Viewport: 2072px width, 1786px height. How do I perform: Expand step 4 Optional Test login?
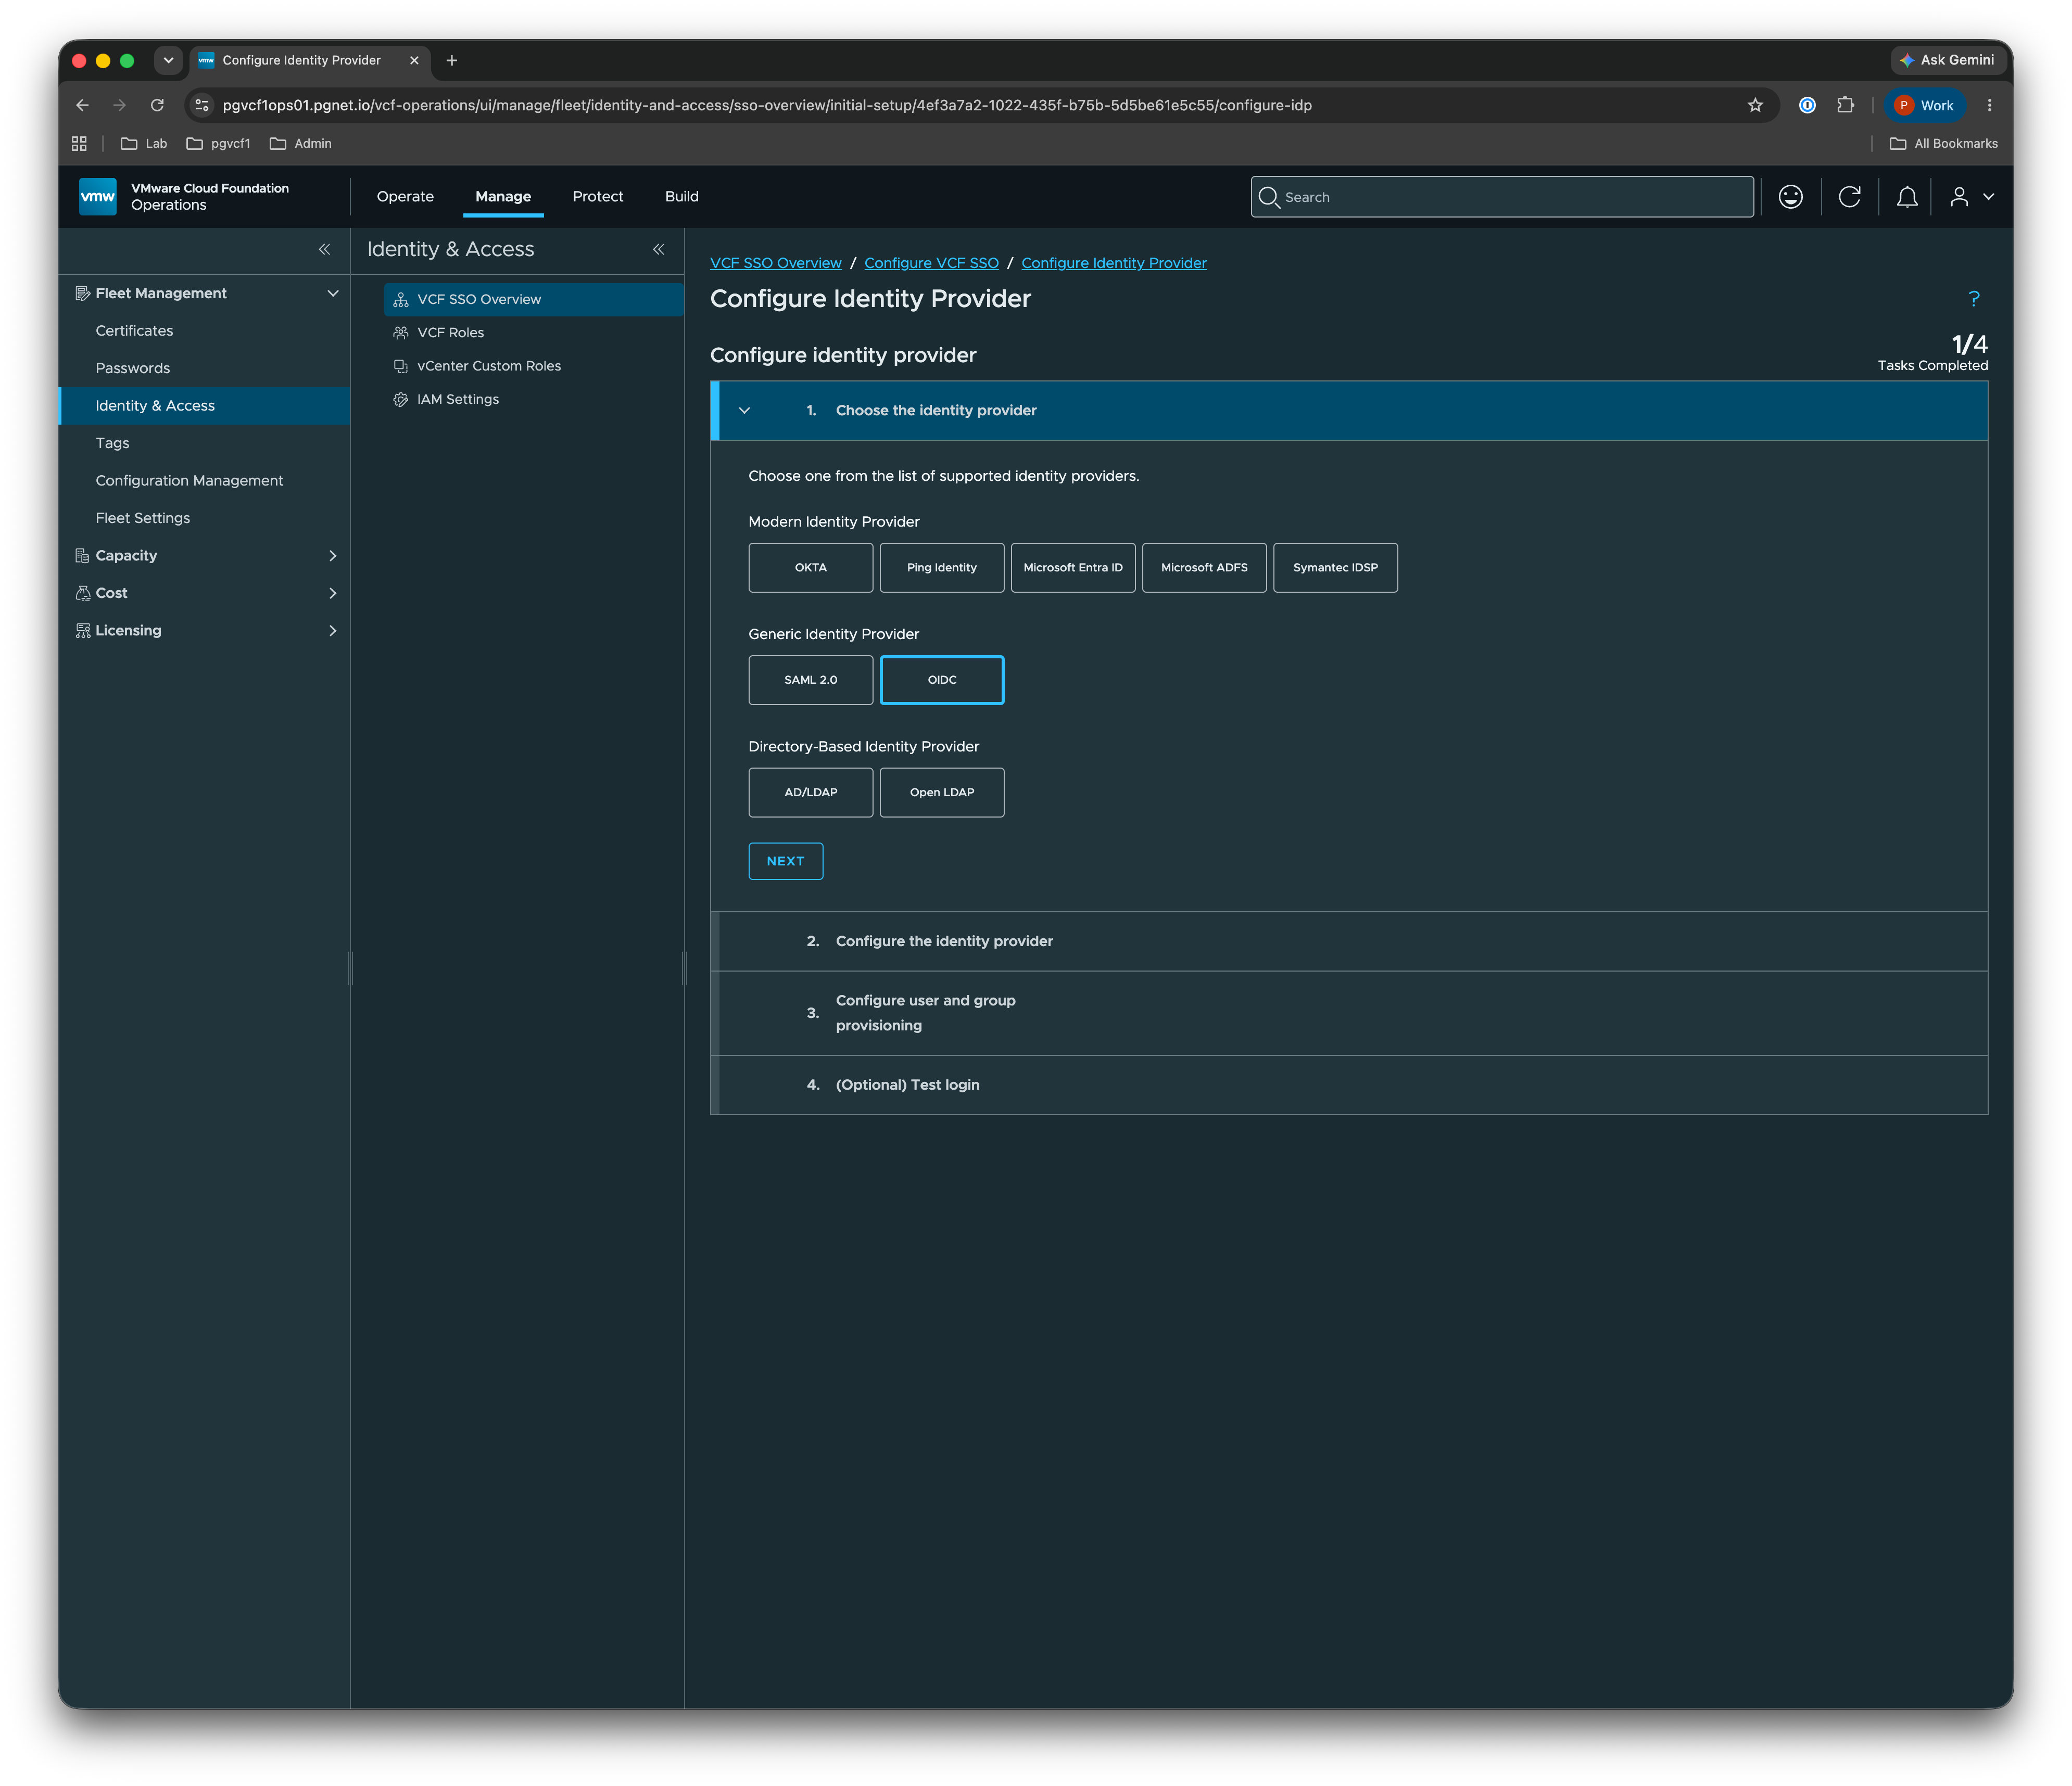coord(1348,1086)
